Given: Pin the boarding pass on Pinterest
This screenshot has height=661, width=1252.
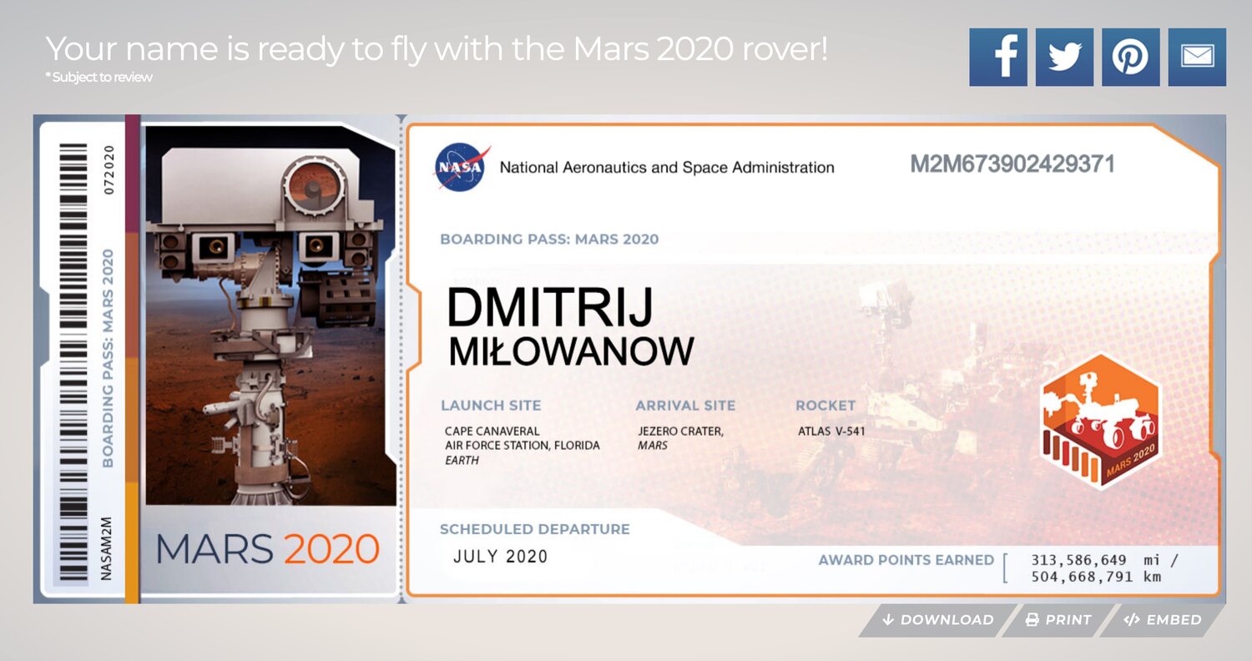Looking at the screenshot, I should coord(1130,57).
